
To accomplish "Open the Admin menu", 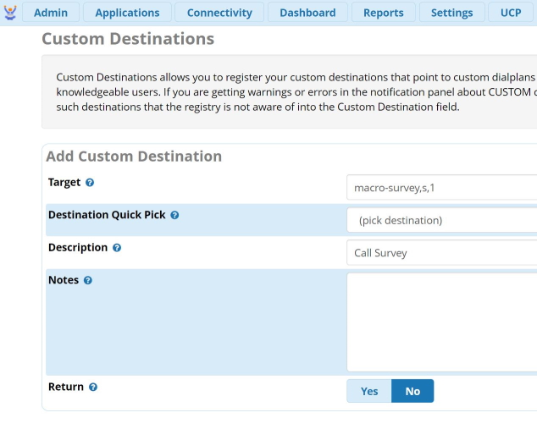I will [x=51, y=13].
